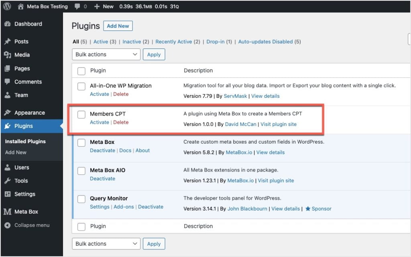Open the Bulk actions dropdown
Screen dimensions: 411x257
pyautogui.click(x=106, y=54)
